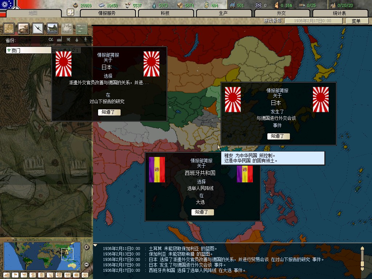Select the naval units warship icon
The width and height of the screenshot is (372, 279).
point(52,28)
